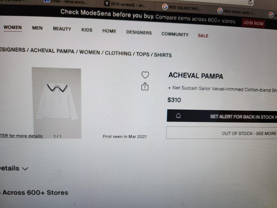
Task: Open the Yahoo mail unread tab
Action: coord(125,4)
